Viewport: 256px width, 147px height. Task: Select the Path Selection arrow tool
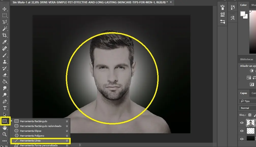(x=5, y=115)
